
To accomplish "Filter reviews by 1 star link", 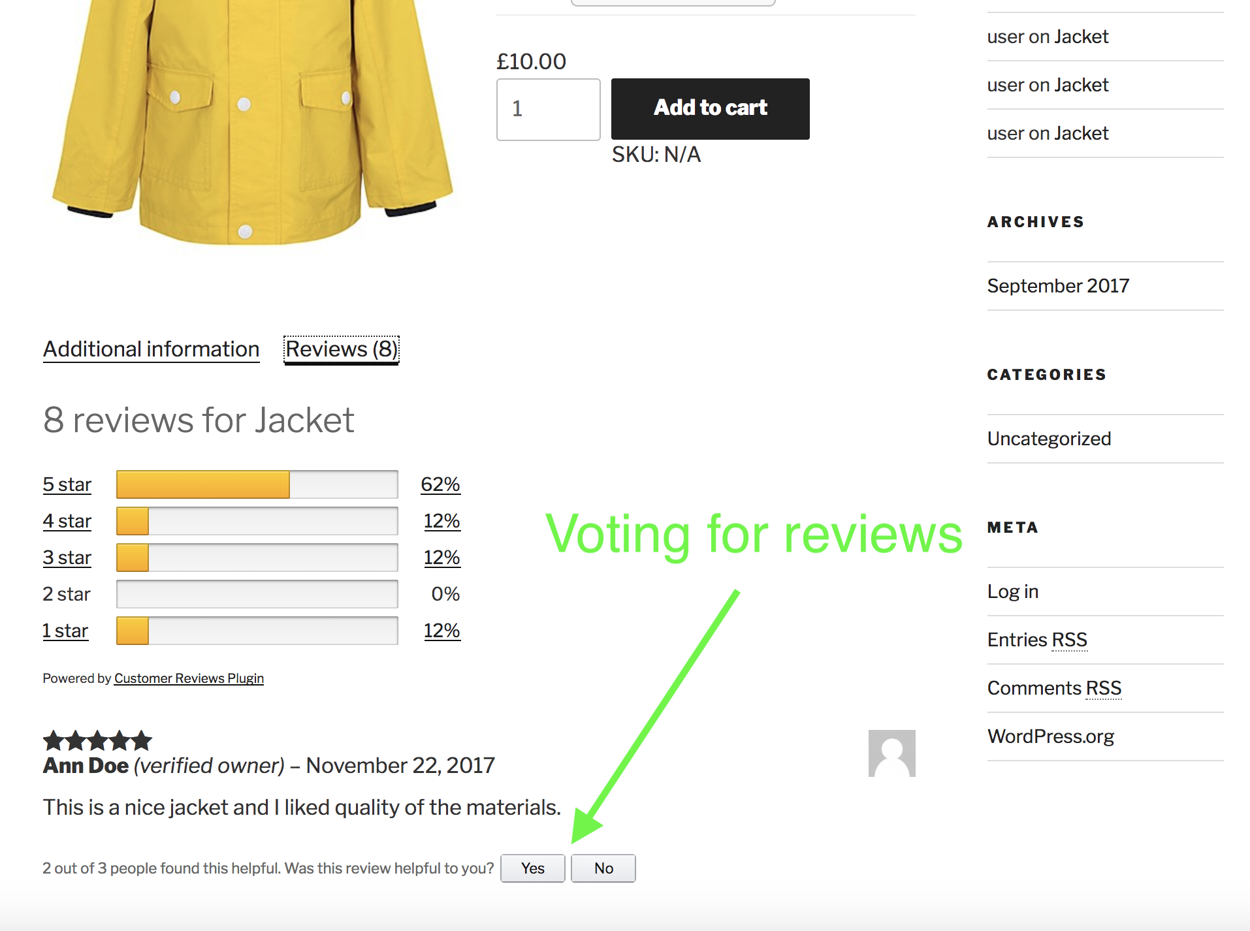I will [65, 631].
